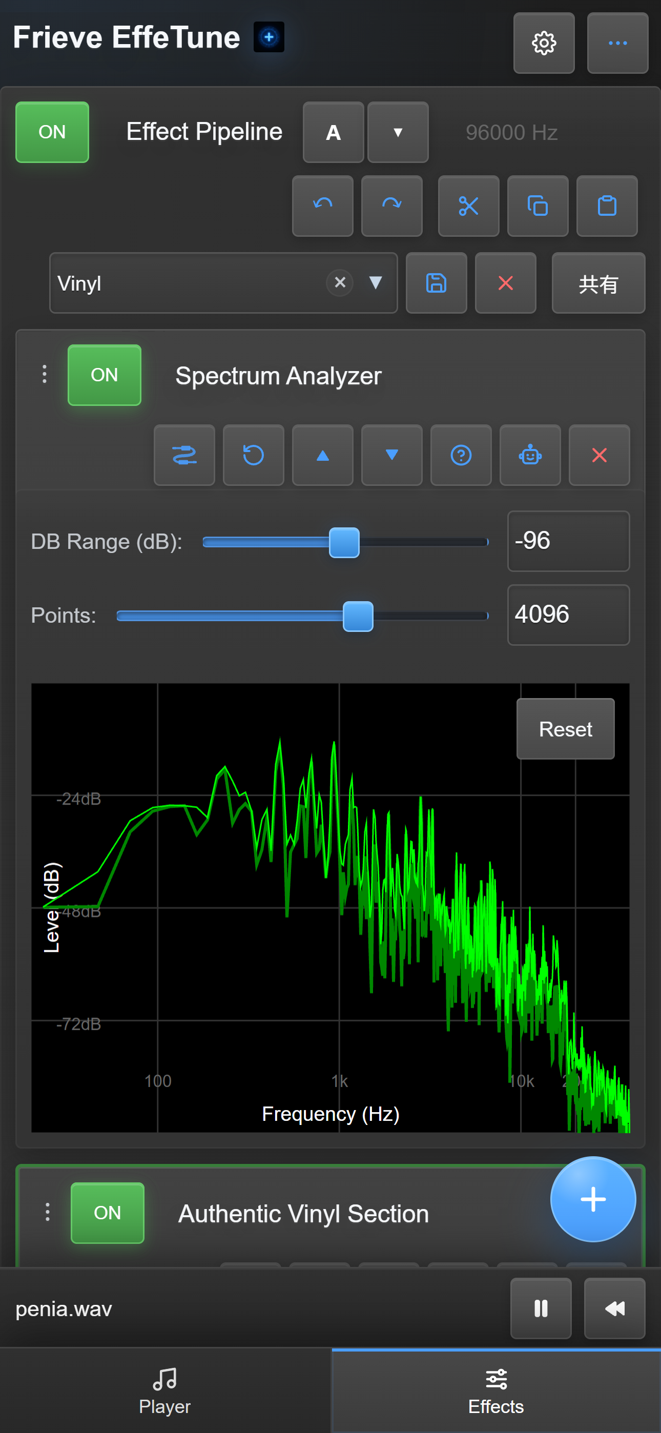
Task: Adjust the Points slider
Action: pyautogui.click(x=302, y=616)
